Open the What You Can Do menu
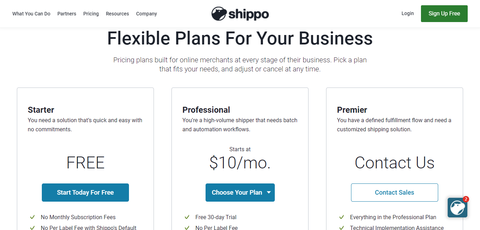The height and width of the screenshot is (230, 480). (x=31, y=14)
